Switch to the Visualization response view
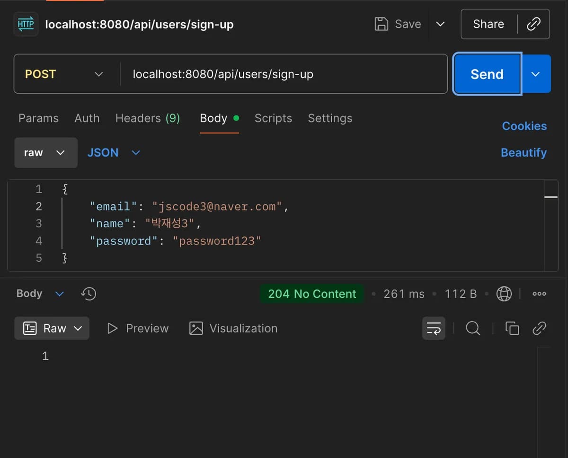 (233, 328)
